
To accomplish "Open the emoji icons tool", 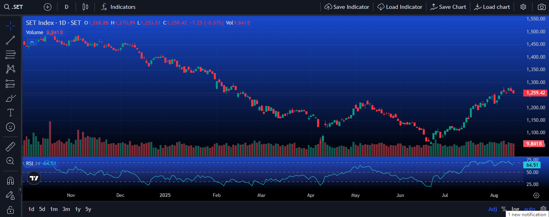I will click(10, 127).
